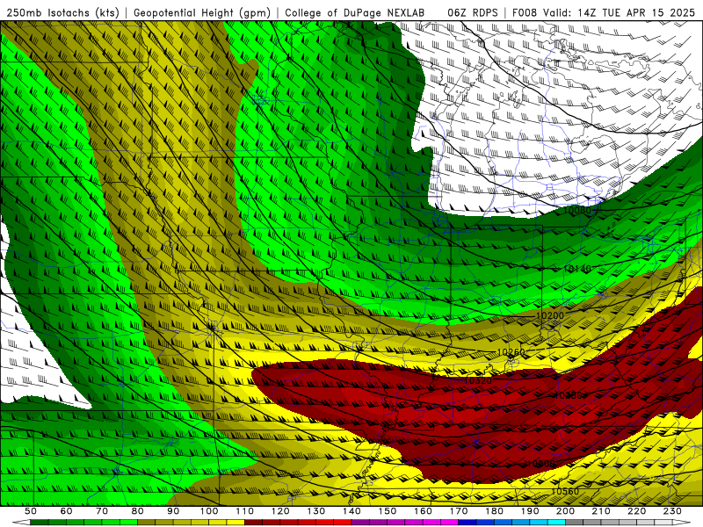Click the 10200 height contour label

(550, 315)
